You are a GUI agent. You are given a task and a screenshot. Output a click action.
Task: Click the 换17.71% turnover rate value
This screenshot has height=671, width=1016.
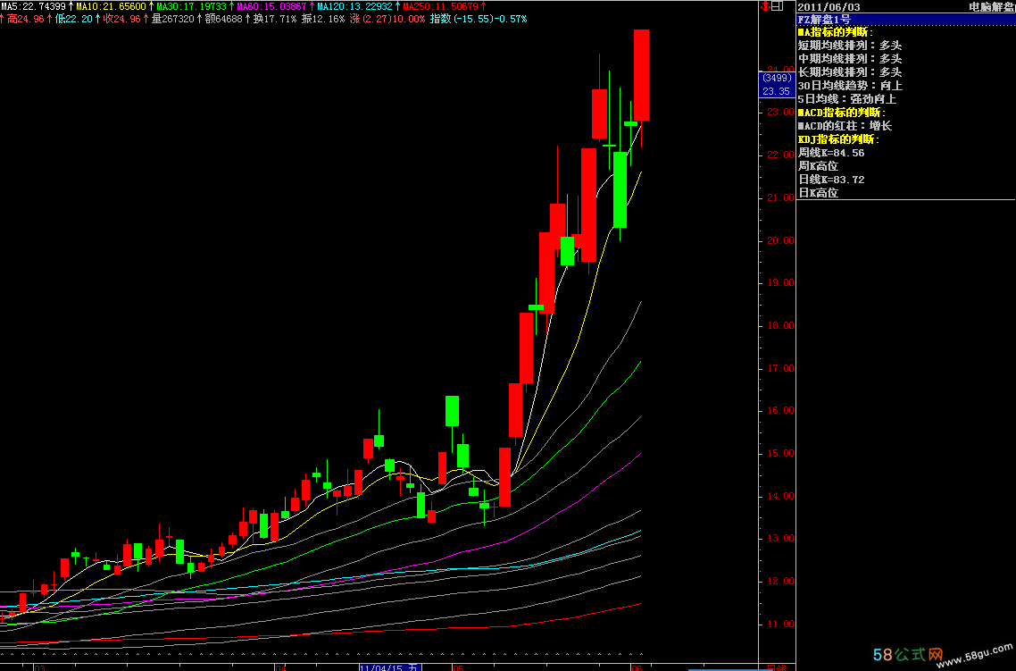coord(275,19)
